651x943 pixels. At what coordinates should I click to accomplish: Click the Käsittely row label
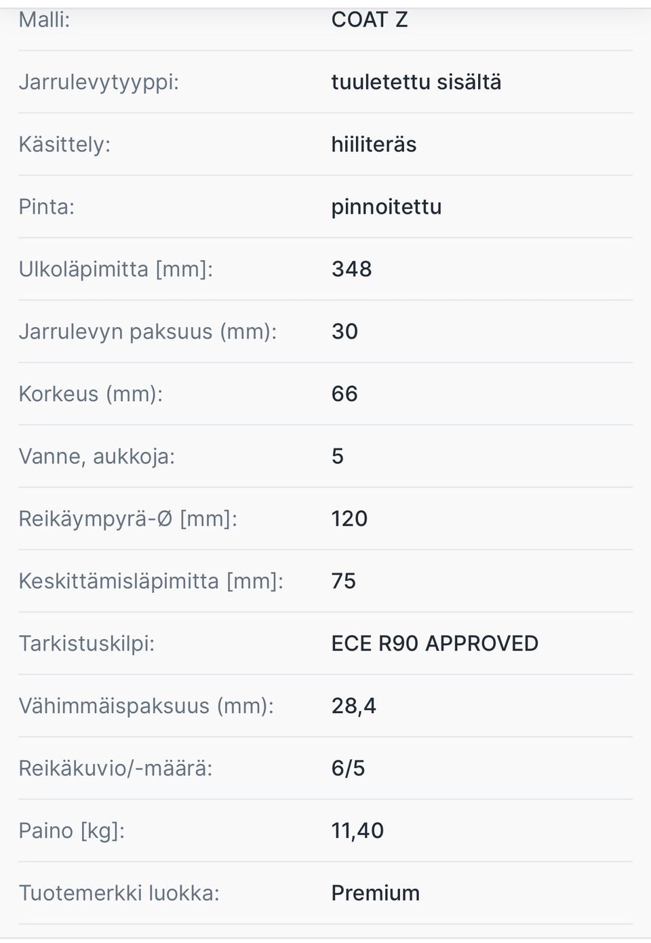pyautogui.click(x=64, y=145)
